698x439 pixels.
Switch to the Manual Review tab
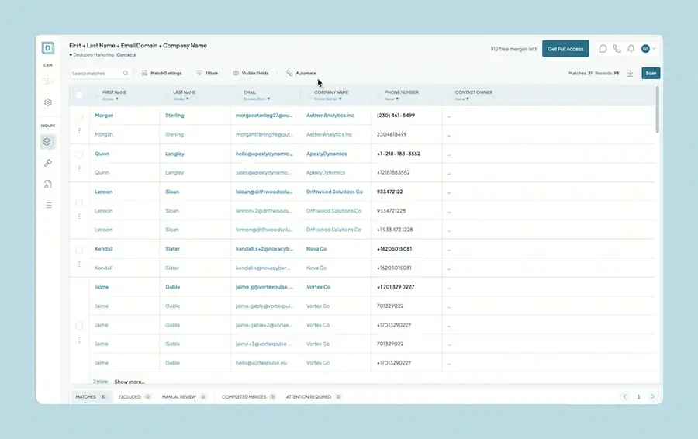coord(184,396)
